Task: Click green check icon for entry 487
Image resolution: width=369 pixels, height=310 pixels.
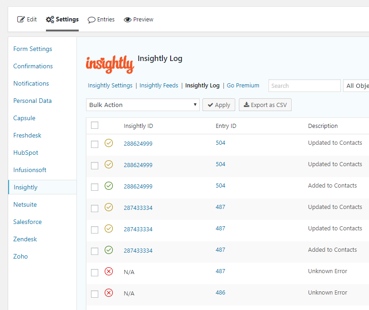Action: point(109,250)
